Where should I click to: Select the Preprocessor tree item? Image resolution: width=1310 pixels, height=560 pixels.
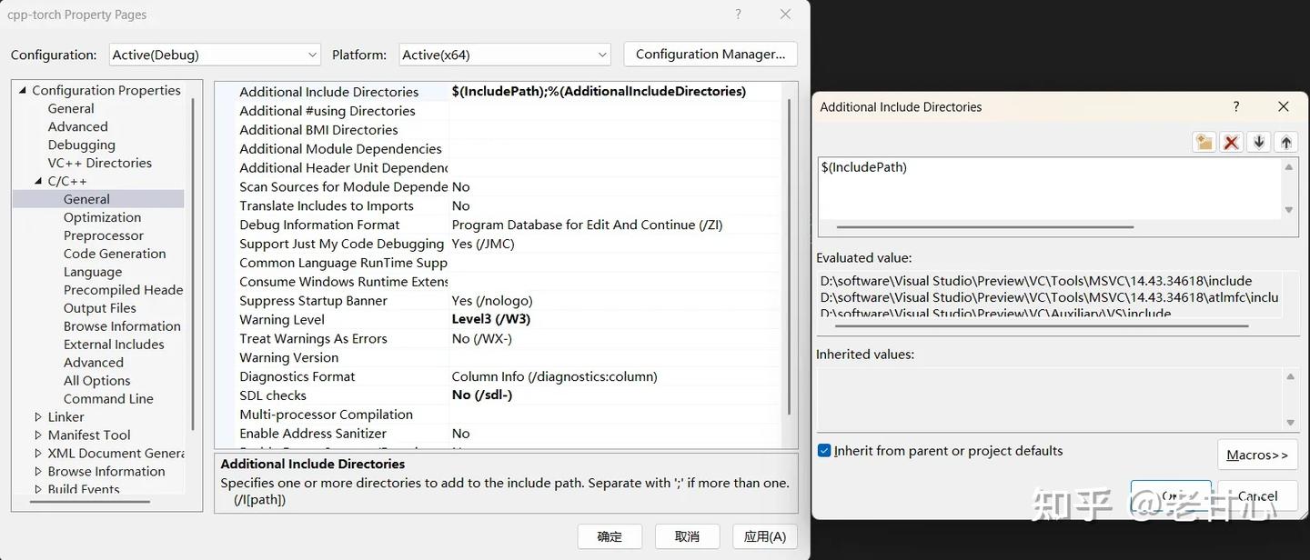pos(104,235)
